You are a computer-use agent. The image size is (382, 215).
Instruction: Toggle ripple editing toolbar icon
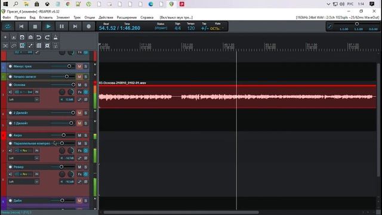coord(22,45)
